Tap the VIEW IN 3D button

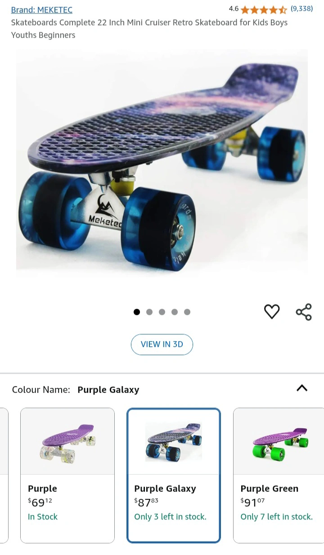(x=162, y=344)
